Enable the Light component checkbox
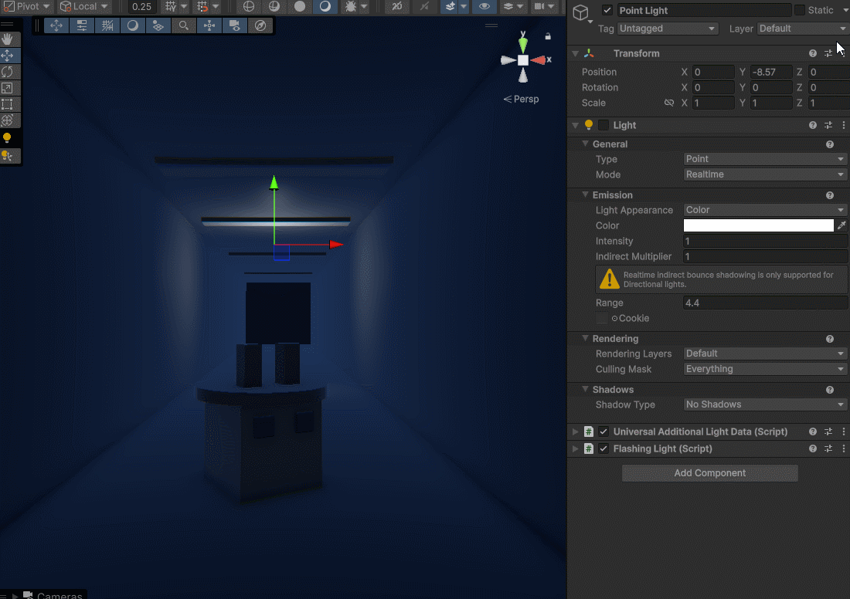 (603, 125)
